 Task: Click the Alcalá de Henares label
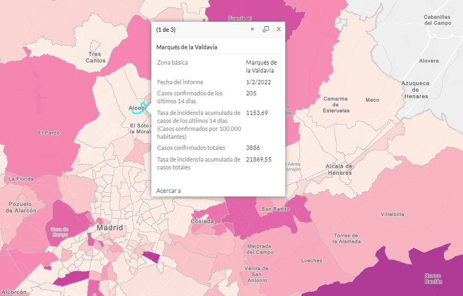coord(339,169)
